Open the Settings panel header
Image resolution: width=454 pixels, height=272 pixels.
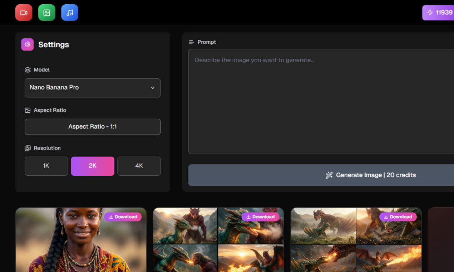[54, 44]
